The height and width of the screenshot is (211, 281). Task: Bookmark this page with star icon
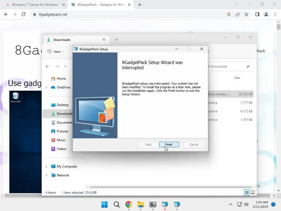[246, 14]
